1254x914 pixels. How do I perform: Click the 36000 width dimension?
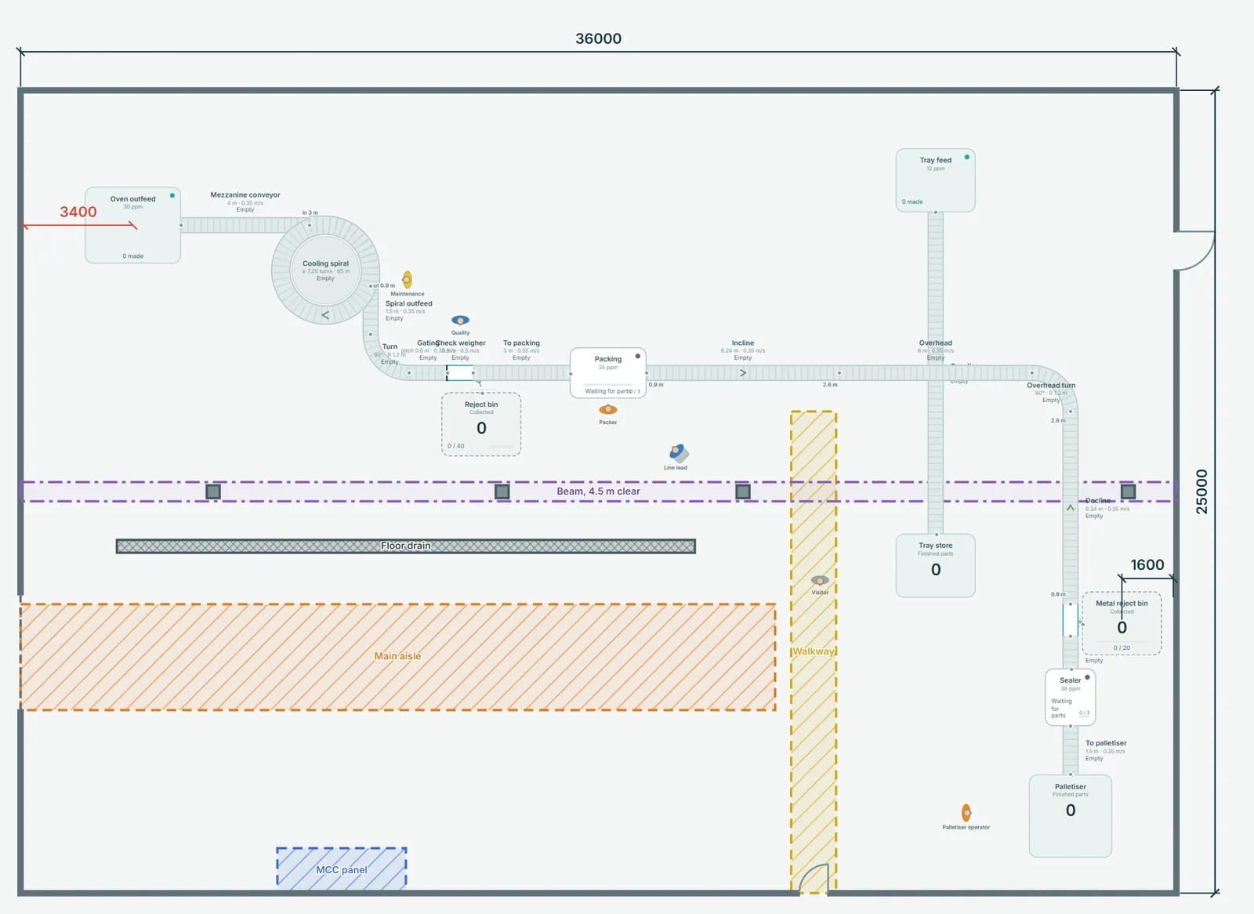click(x=599, y=38)
